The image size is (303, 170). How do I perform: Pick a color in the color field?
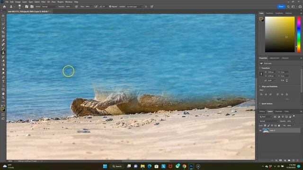[x=280, y=34]
